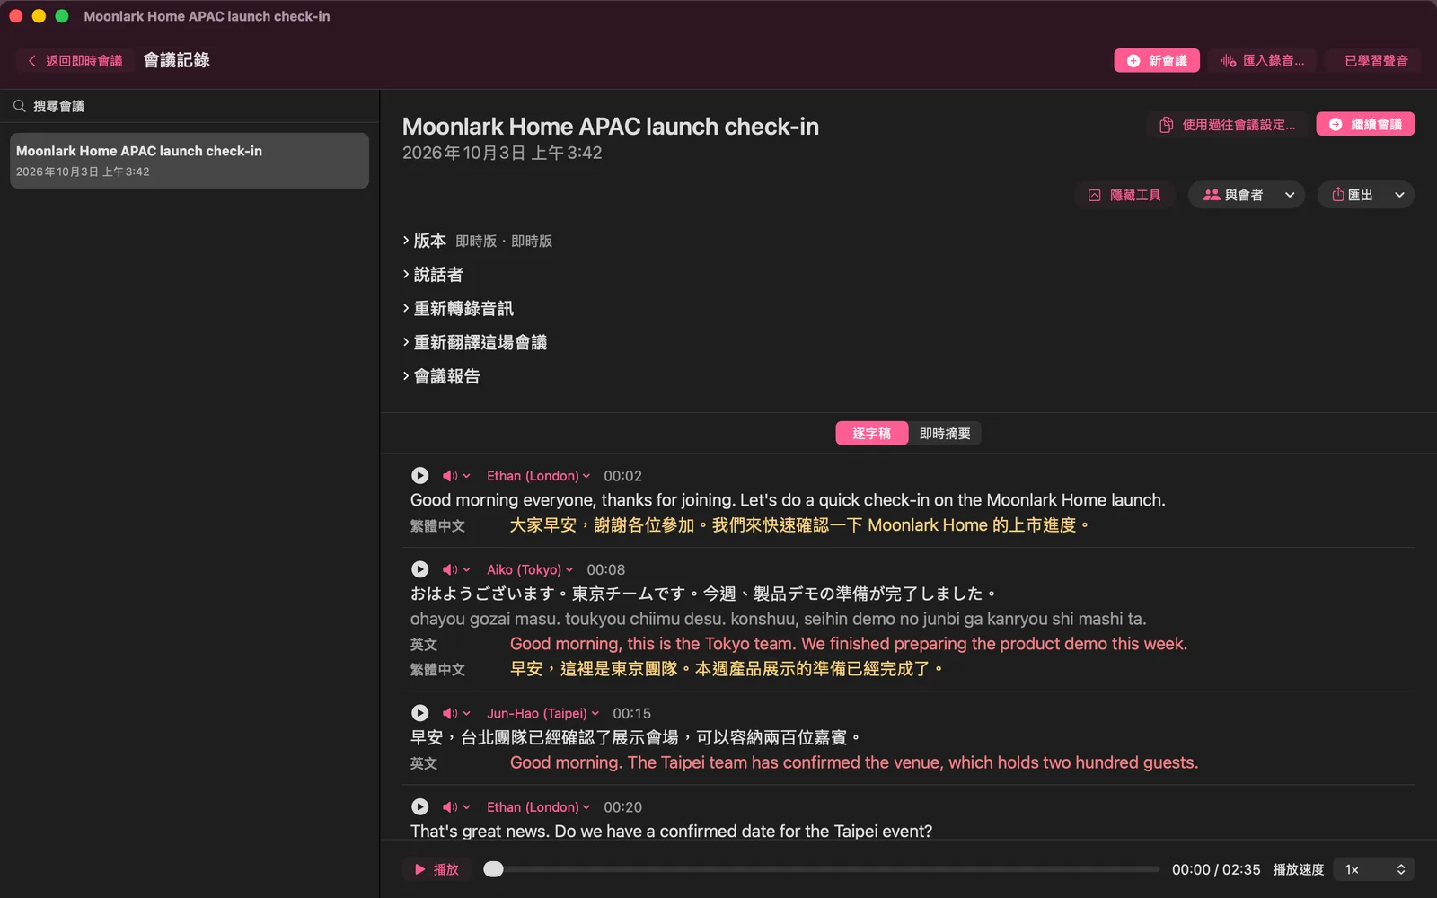1437x898 pixels.
Task: Open speaker audio menu for 00:20 segment
Action: point(456,806)
